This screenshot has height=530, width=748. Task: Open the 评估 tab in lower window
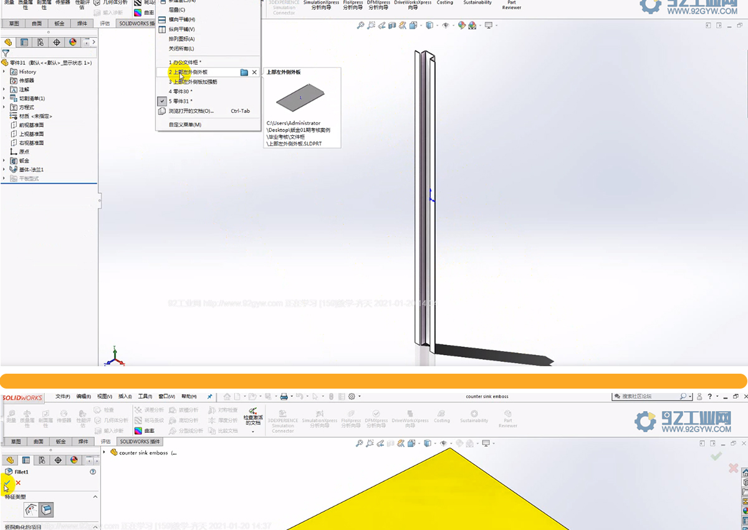[x=105, y=442]
